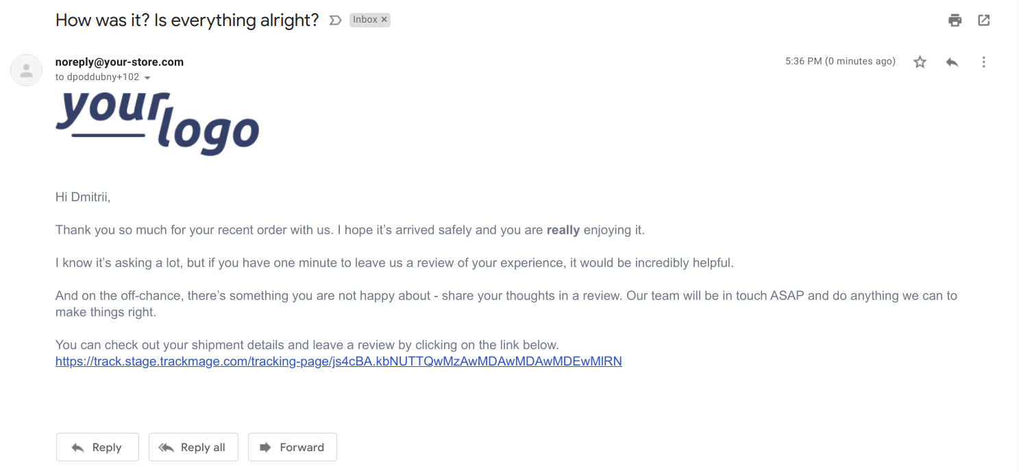This screenshot has height=471, width=1019.
Task: Toggle the importance marker next to subject
Action: (x=335, y=21)
